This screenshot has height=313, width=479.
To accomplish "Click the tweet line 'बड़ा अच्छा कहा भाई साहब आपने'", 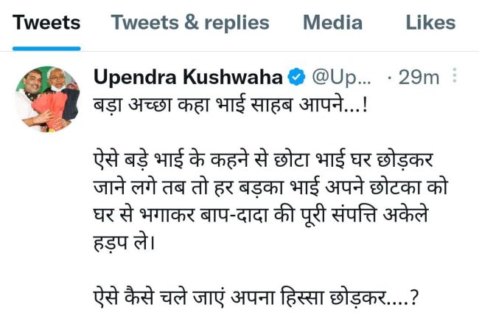I will [x=230, y=106].
